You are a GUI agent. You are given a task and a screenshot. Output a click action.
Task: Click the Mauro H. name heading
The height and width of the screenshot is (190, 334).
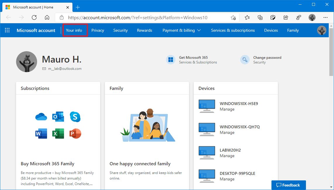(62, 59)
